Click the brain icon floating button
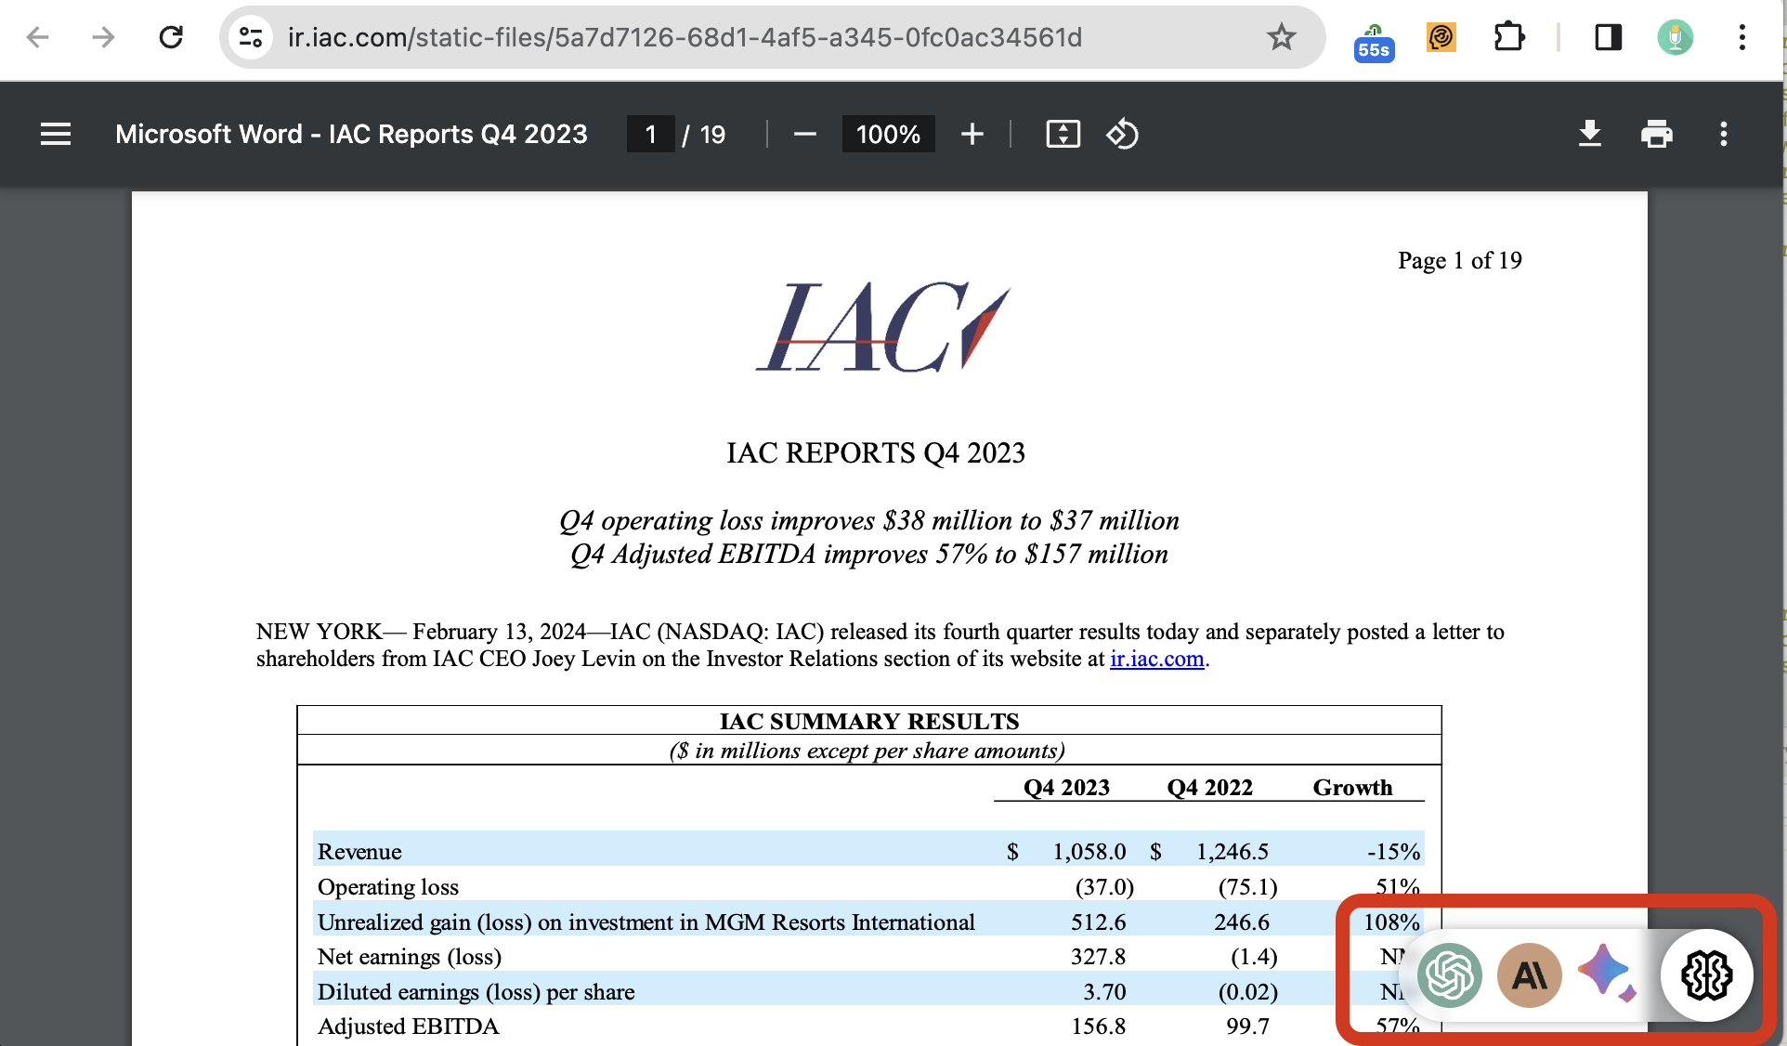This screenshot has width=1787, height=1046. 1707,975
